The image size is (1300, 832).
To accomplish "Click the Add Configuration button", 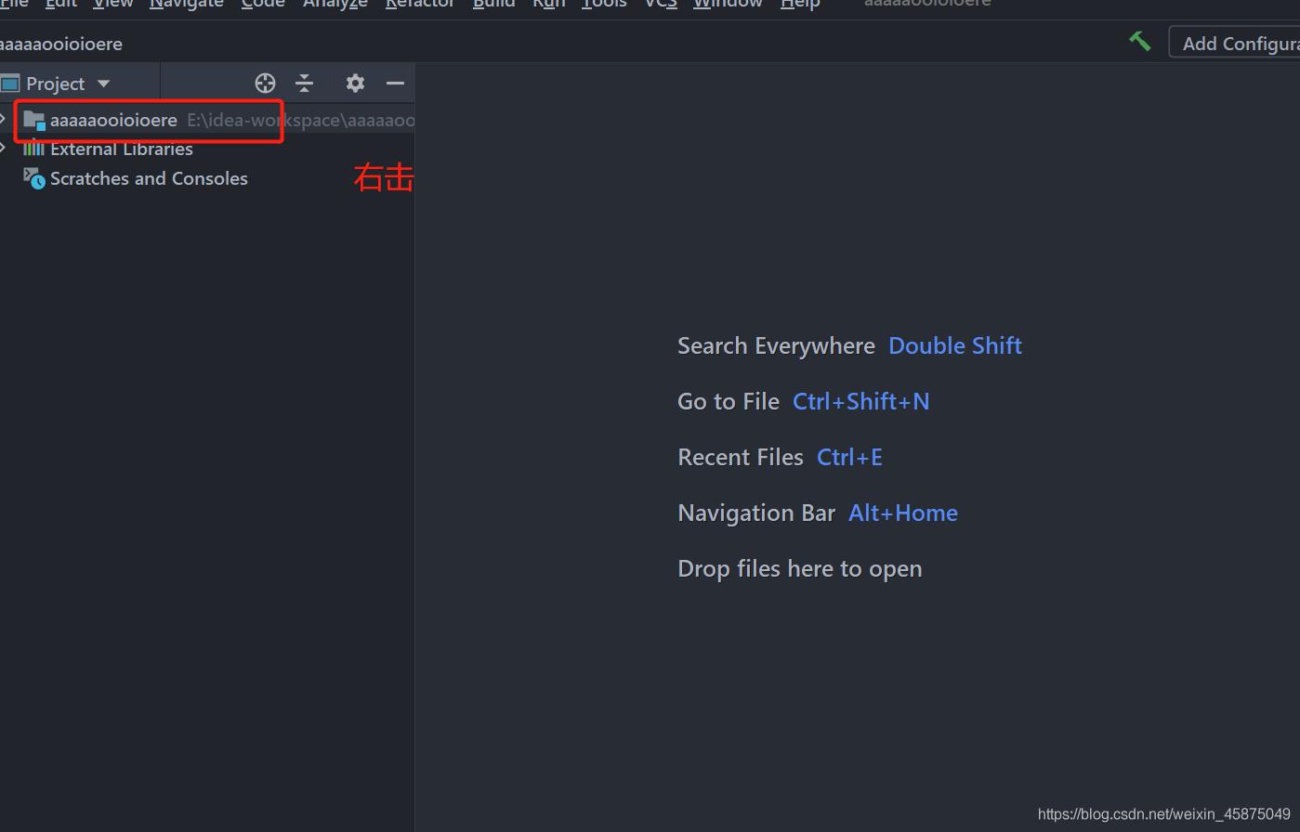I will point(1236,43).
